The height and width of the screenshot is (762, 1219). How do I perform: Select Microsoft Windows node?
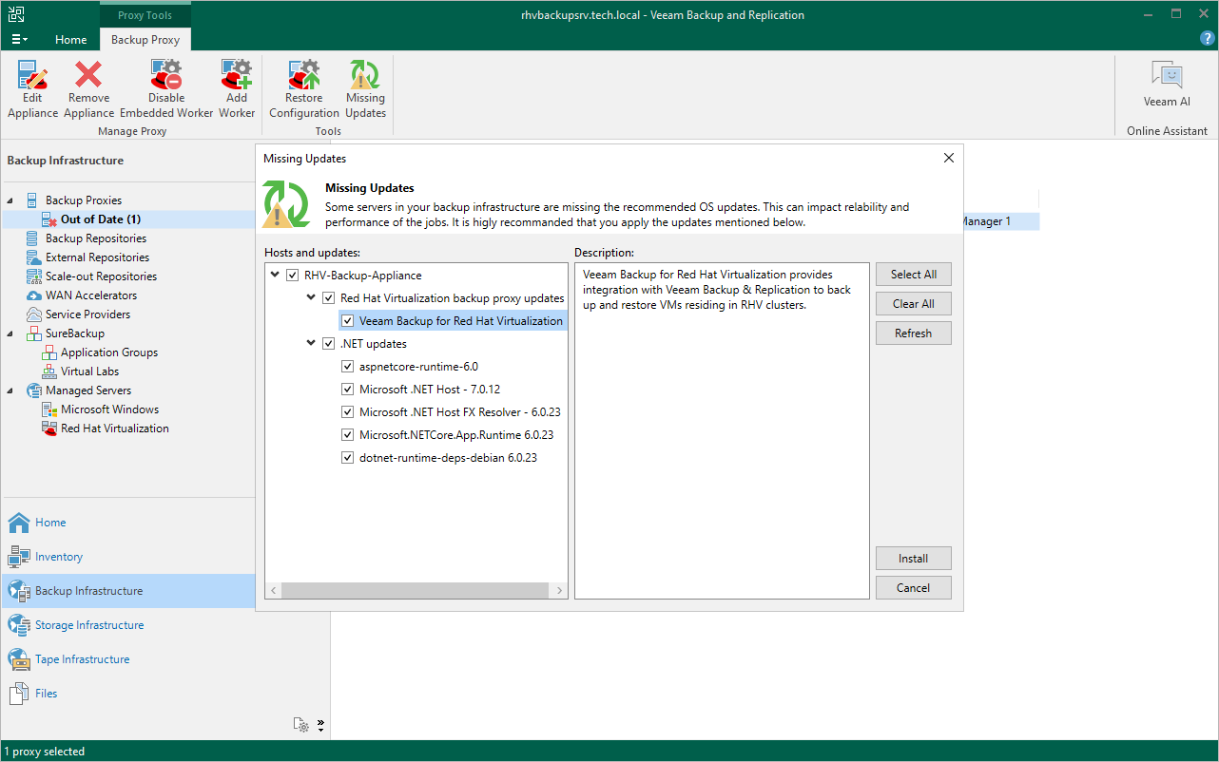tap(109, 410)
